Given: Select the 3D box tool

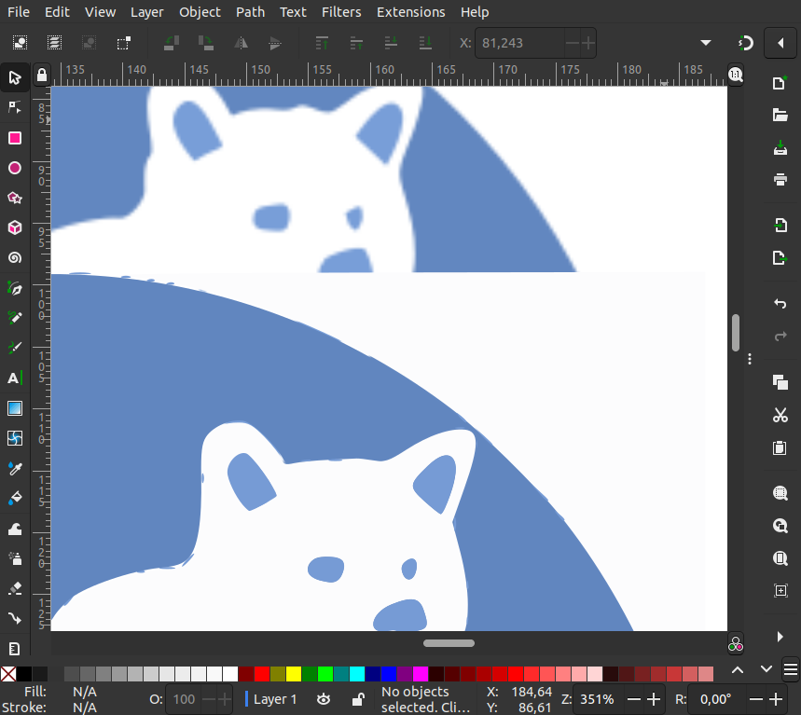Looking at the screenshot, I should point(15,227).
